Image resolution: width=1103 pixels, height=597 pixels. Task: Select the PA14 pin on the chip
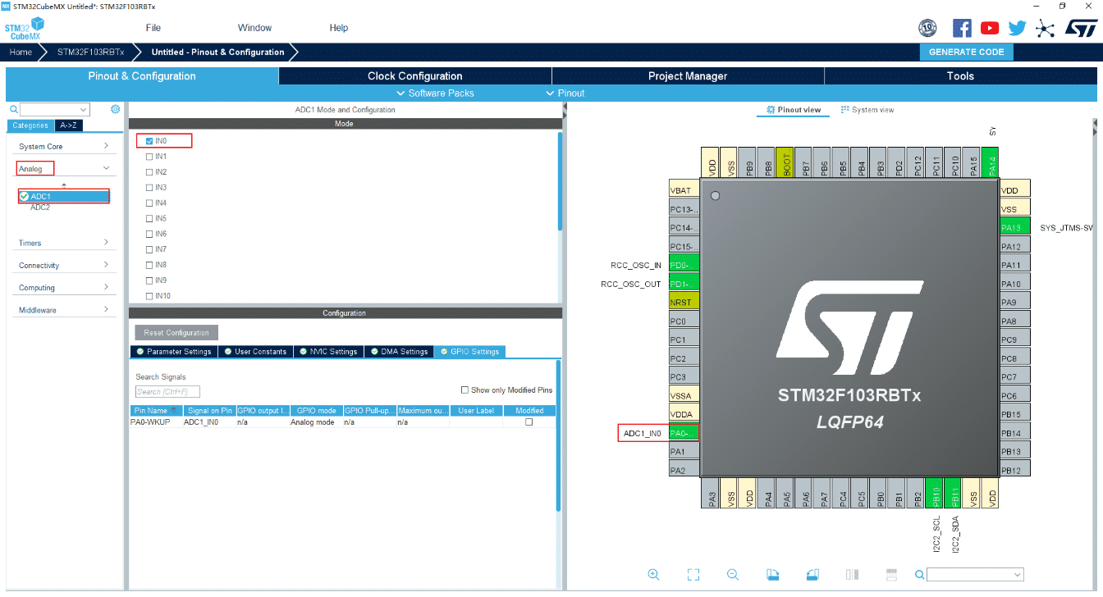pyautogui.click(x=992, y=163)
